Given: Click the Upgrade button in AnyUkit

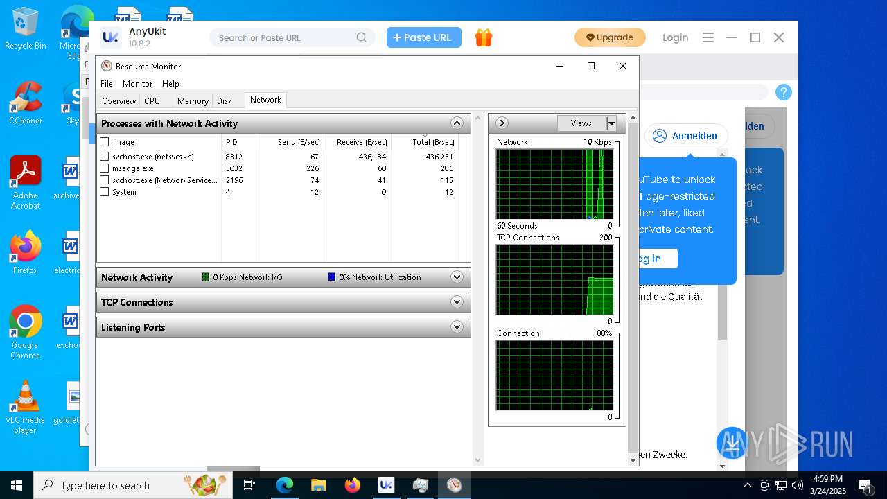Looking at the screenshot, I should (x=610, y=37).
